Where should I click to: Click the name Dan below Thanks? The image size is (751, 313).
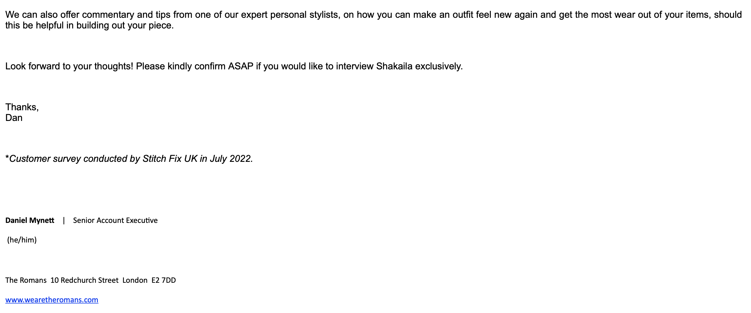click(x=14, y=118)
